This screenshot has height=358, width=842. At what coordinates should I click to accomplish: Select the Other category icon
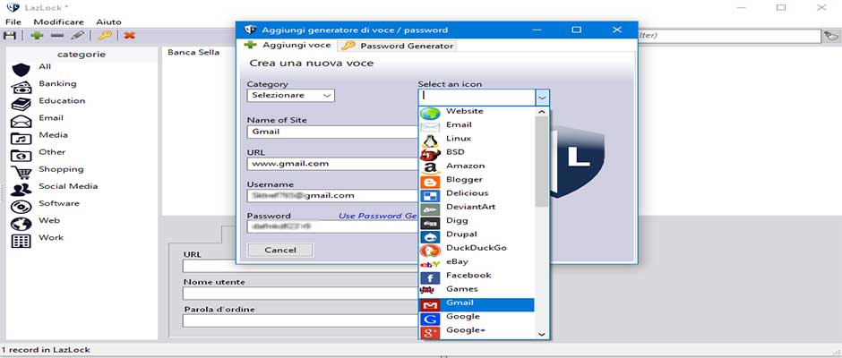(21, 156)
